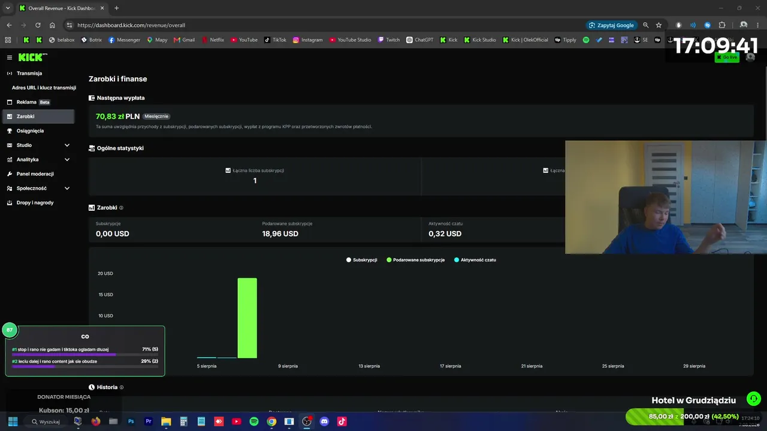Viewport: 767px width, 431px height.
Task: Select Zarobki in the sidebar
Action: pyautogui.click(x=38, y=116)
